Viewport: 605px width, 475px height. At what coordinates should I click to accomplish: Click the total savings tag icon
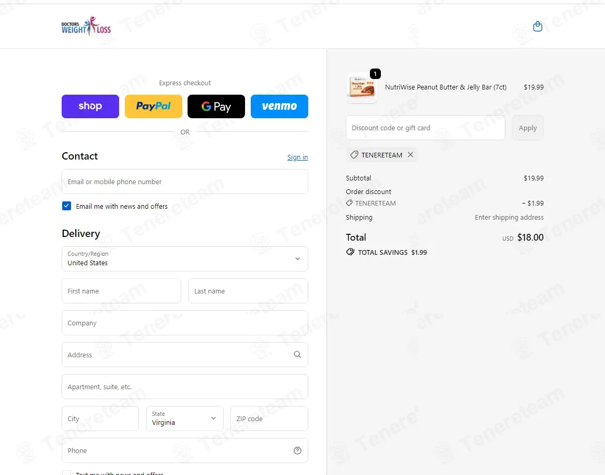[350, 252]
